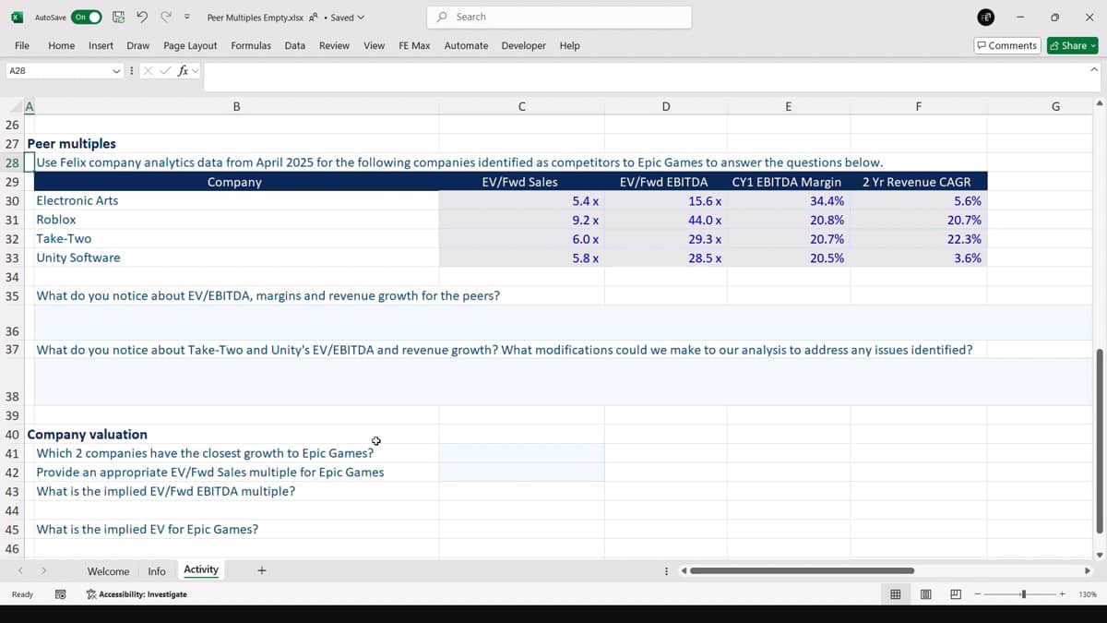The width and height of the screenshot is (1107, 623).
Task: Open the Developer tab
Action: pos(523,45)
